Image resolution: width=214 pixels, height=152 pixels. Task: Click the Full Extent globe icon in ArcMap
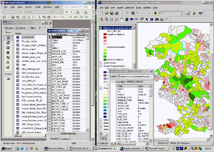[127, 19]
